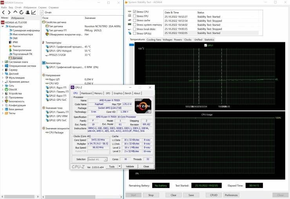Expand the Дисплей tree node

pos(3,74)
